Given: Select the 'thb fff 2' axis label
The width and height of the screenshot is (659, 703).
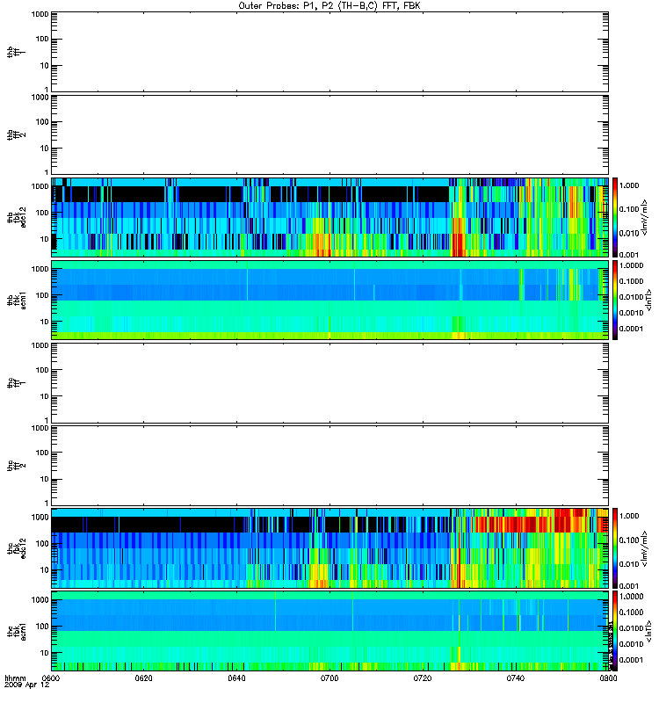Looking at the screenshot, I should tap(16, 135).
